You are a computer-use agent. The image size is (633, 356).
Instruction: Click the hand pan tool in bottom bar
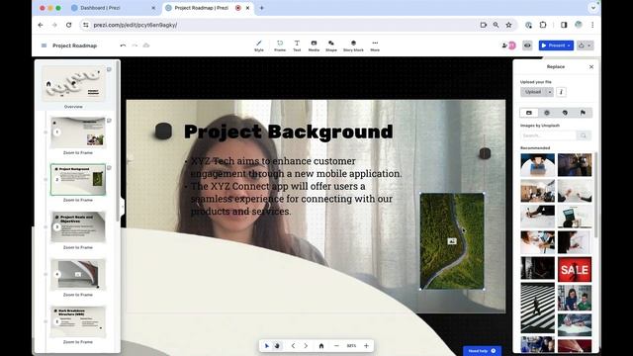[x=277, y=346]
